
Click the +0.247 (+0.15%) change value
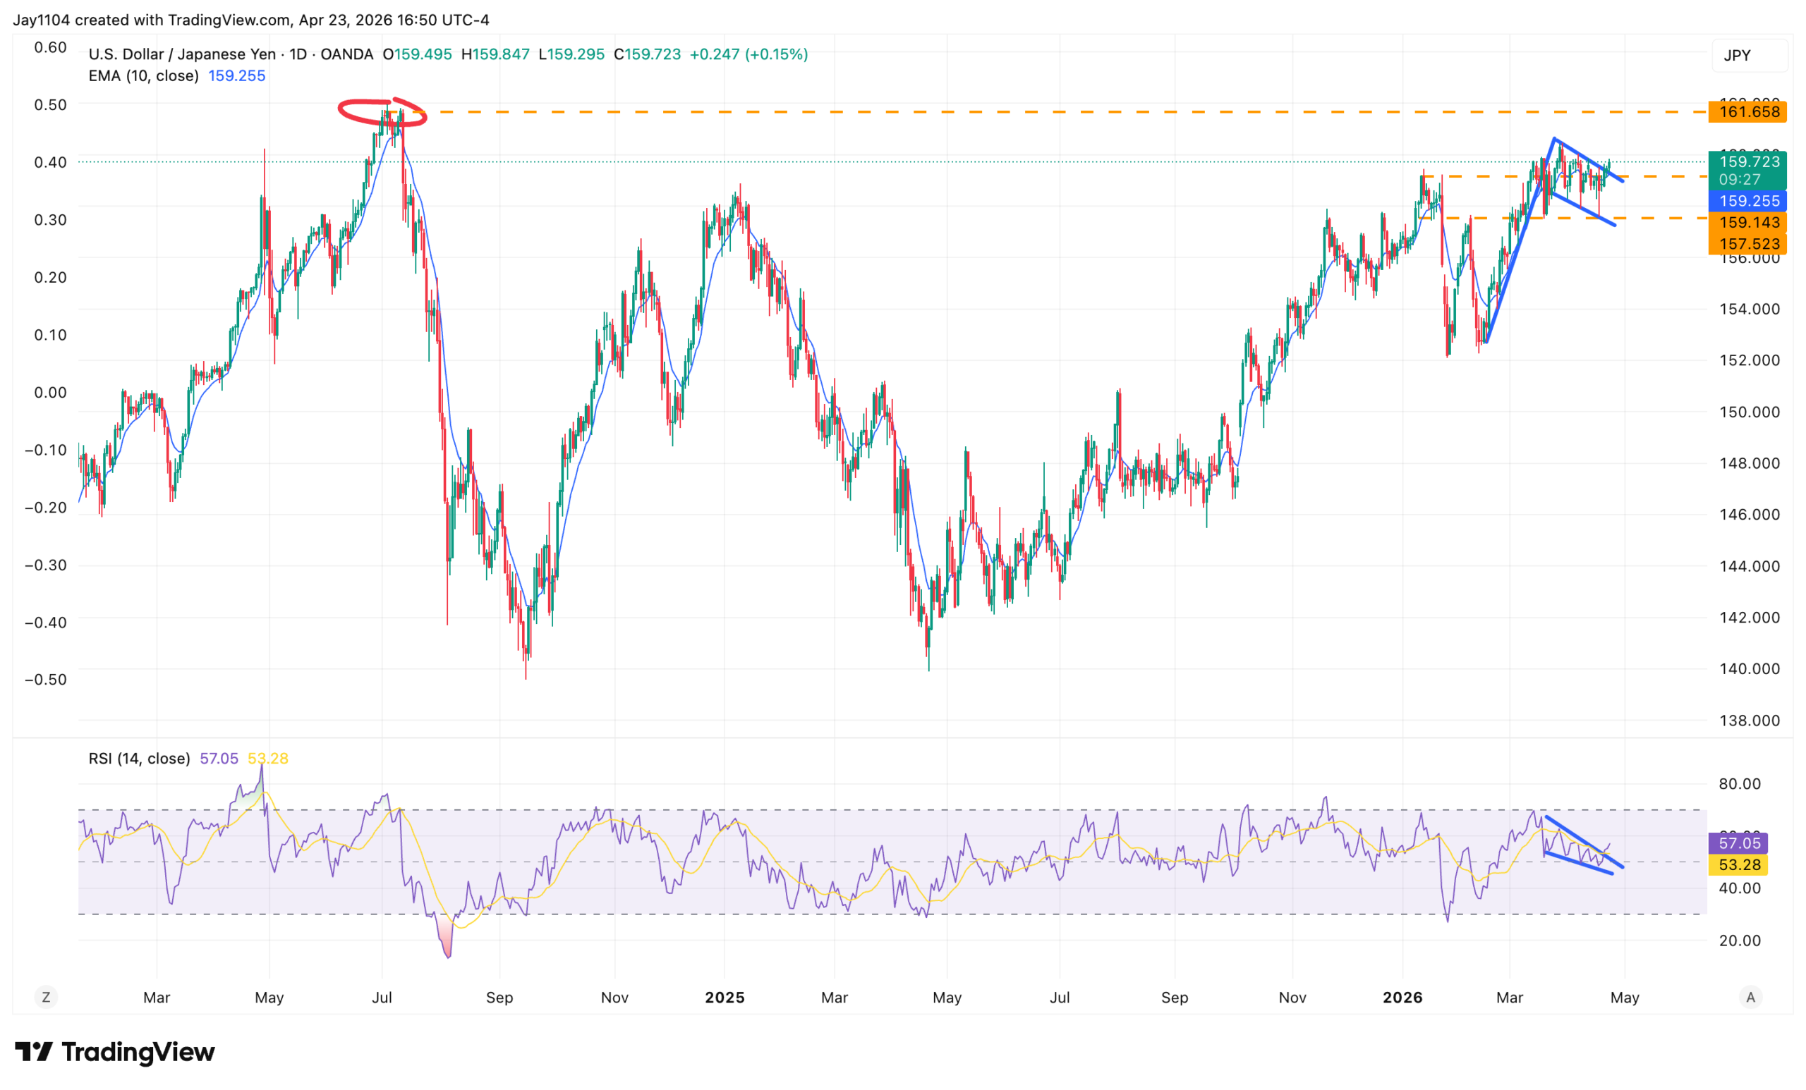click(x=749, y=54)
